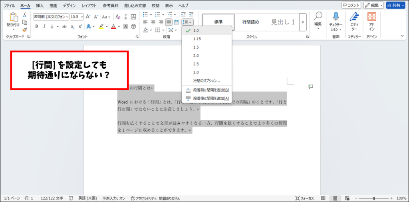Click the bullet list icon
The height and width of the screenshot is (202, 409).
tap(146, 15)
